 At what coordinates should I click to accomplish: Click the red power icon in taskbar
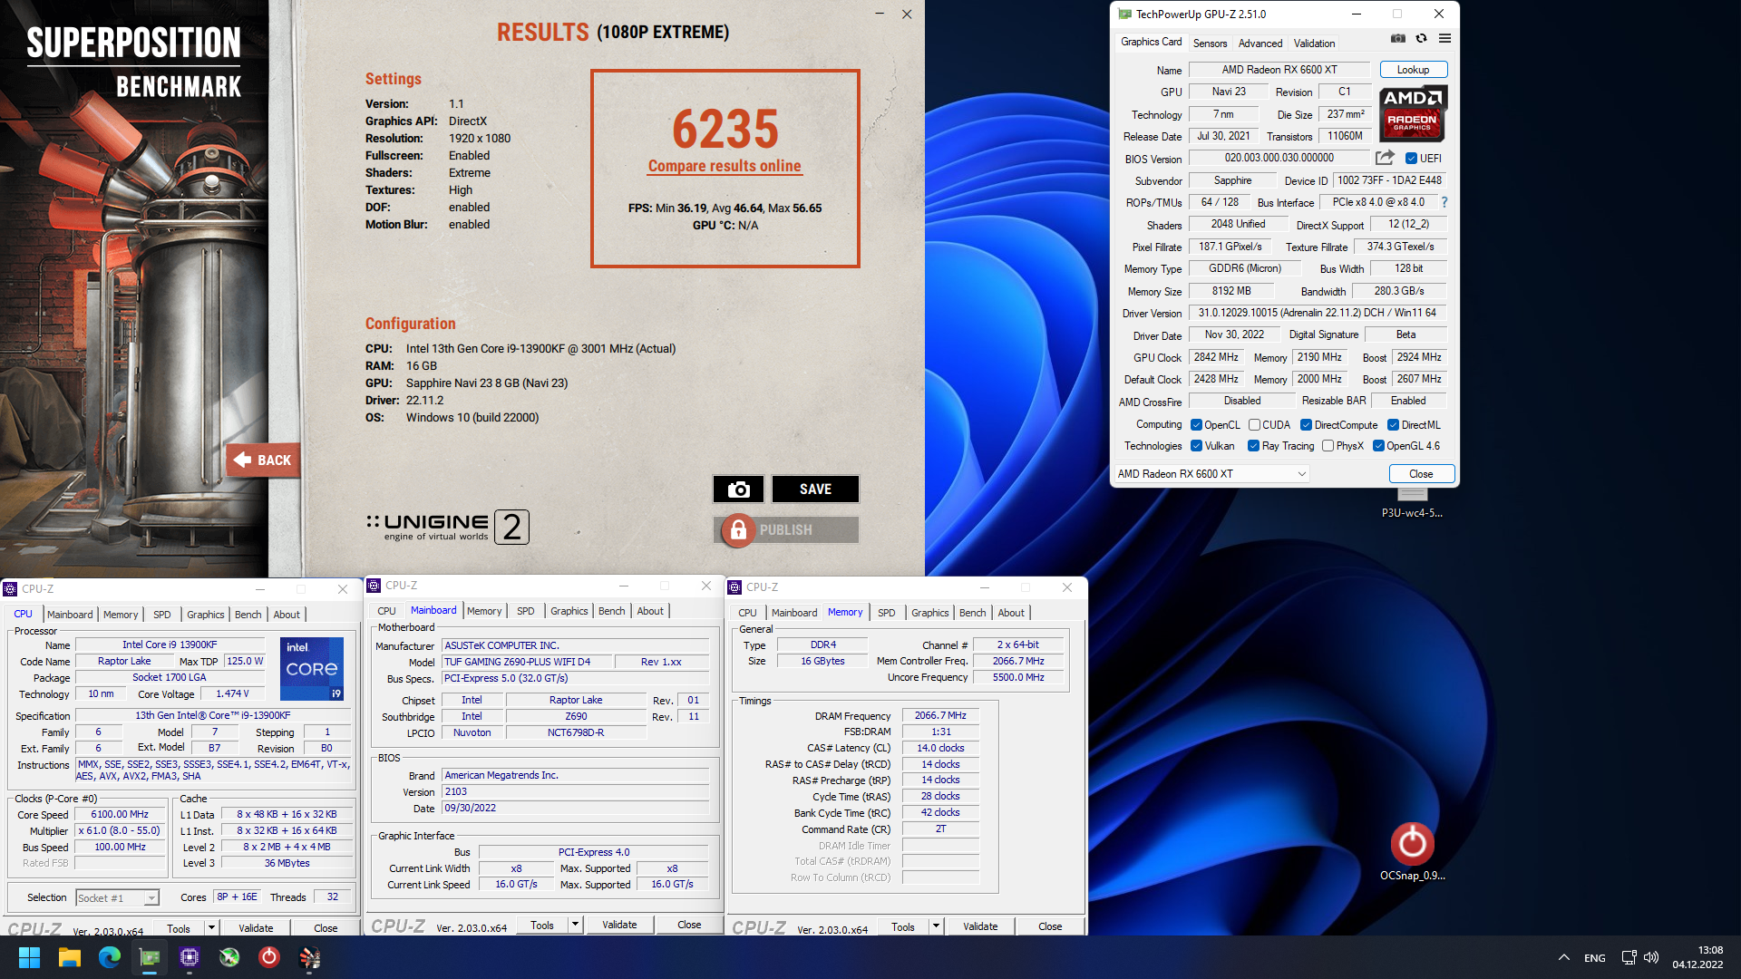tap(268, 957)
